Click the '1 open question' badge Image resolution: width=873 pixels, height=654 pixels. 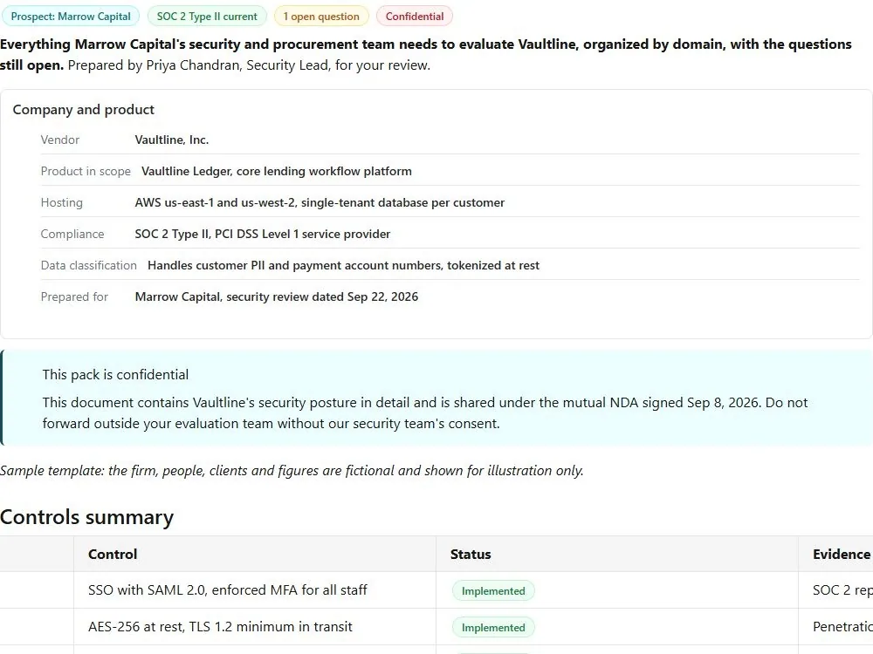321,16
